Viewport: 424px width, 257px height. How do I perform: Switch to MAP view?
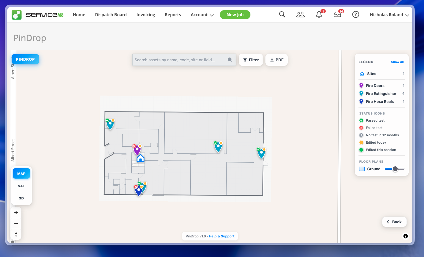(x=21, y=174)
